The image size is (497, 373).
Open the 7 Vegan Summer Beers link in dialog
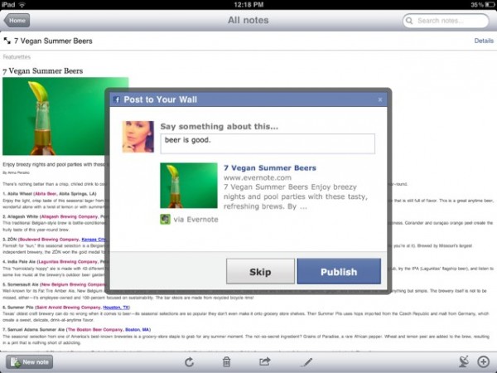click(270, 167)
